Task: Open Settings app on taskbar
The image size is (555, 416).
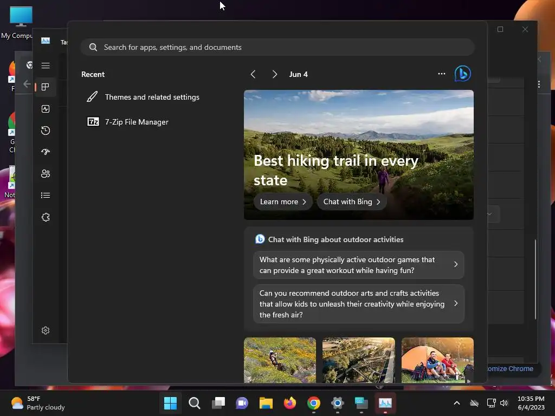Action: coord(338,403)
